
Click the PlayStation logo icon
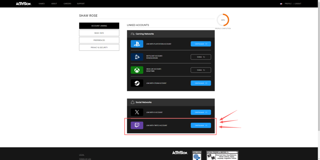point(137,44)
